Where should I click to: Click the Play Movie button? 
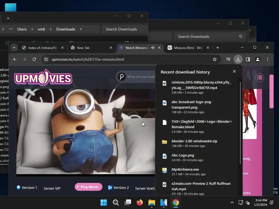coord(89,187)
